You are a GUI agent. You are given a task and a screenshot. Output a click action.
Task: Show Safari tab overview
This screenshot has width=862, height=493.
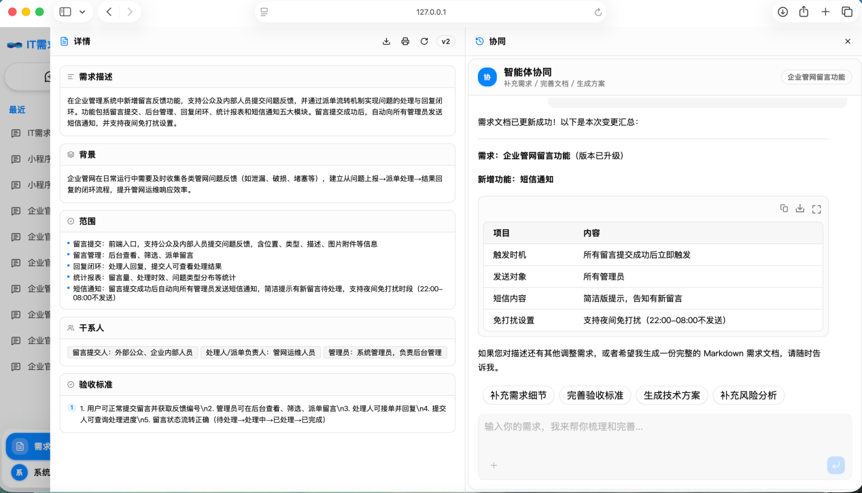[x=847, y=12]
